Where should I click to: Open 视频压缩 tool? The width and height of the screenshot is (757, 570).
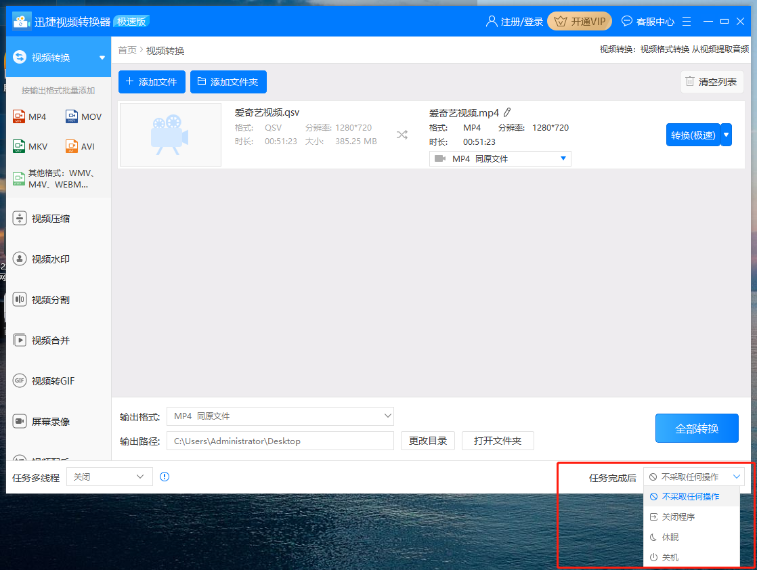[x=51, y=219]
